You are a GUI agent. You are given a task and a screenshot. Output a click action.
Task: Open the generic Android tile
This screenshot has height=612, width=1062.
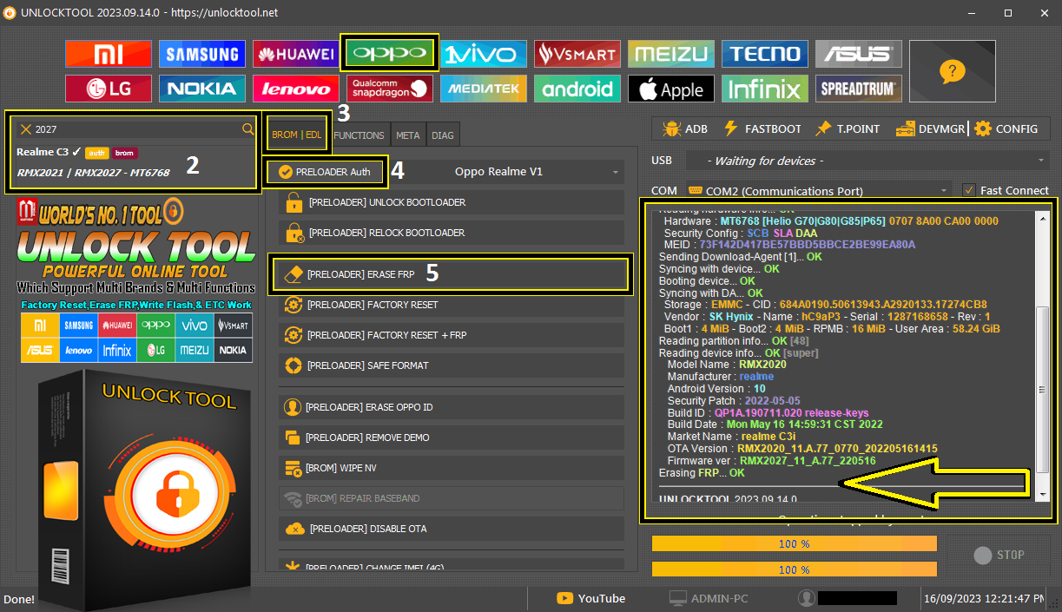pos(577,89)
